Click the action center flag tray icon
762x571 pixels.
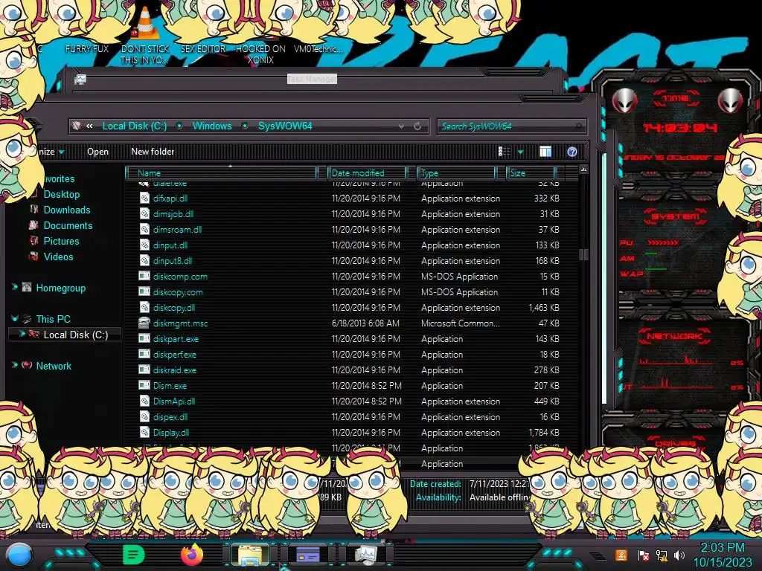point(644,555)
